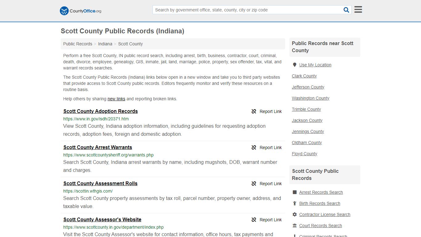The width and height of the screenshot is (421, 237).
Task: Click the Contractor License Search gear icon
Action: 295,214
